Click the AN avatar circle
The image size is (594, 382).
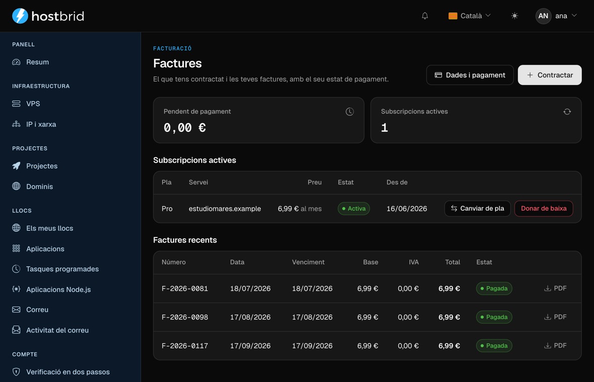click(x=543, y=16)
